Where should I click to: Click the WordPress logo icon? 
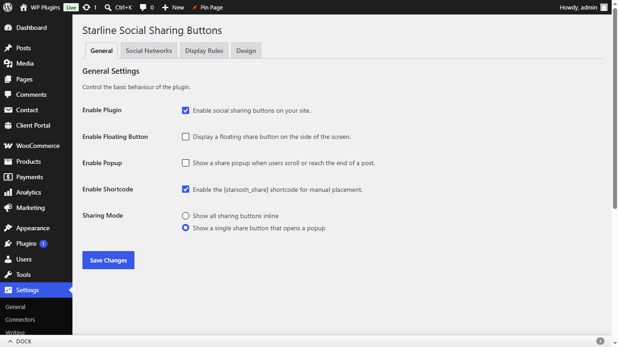click(8, 7)
